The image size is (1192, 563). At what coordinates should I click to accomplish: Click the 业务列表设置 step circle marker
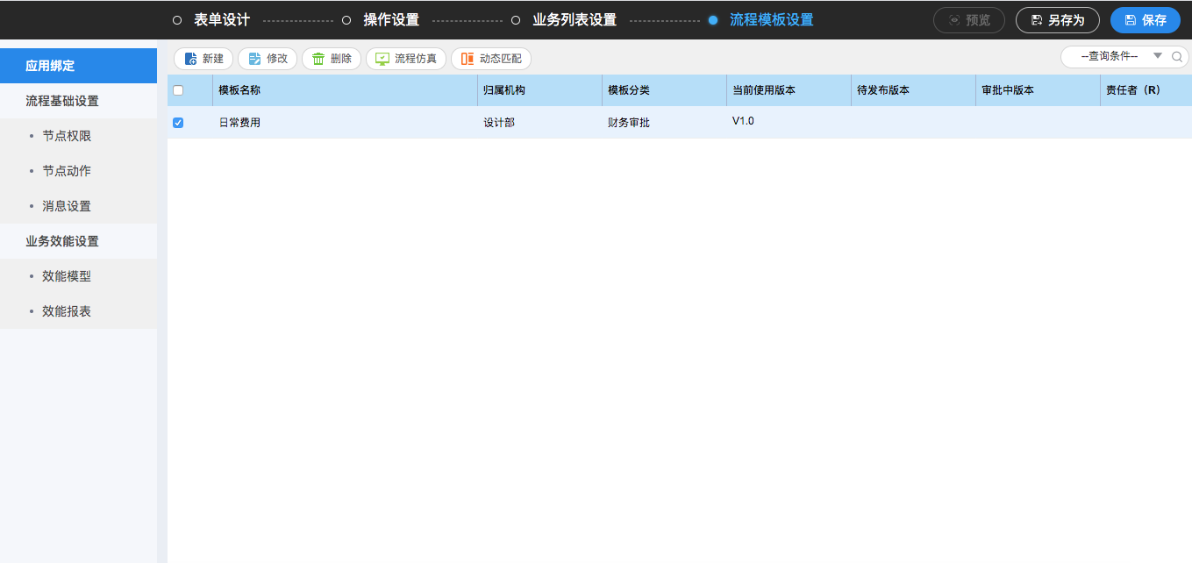tap(516, 20)
